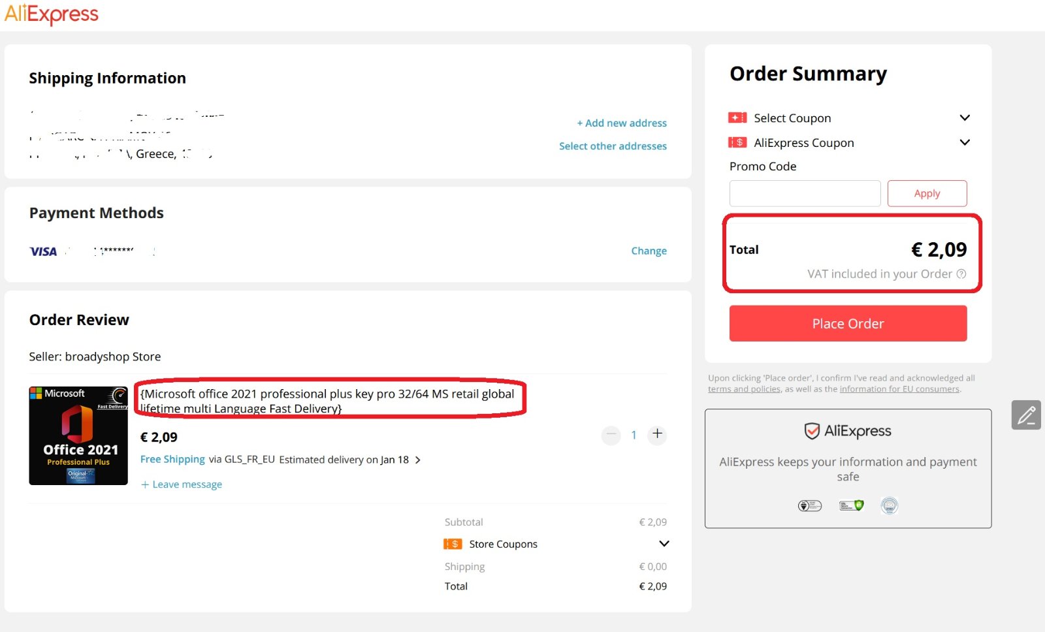Apply the promo code
Screen dimensions: 1045x632
tap(927, 193)
